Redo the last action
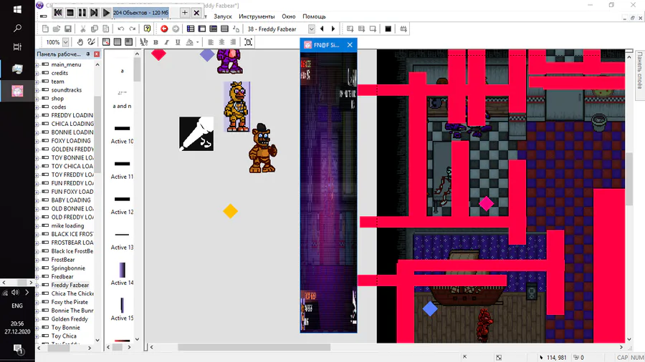The height and width of the screenshot is (362, 645). [132, 29]
